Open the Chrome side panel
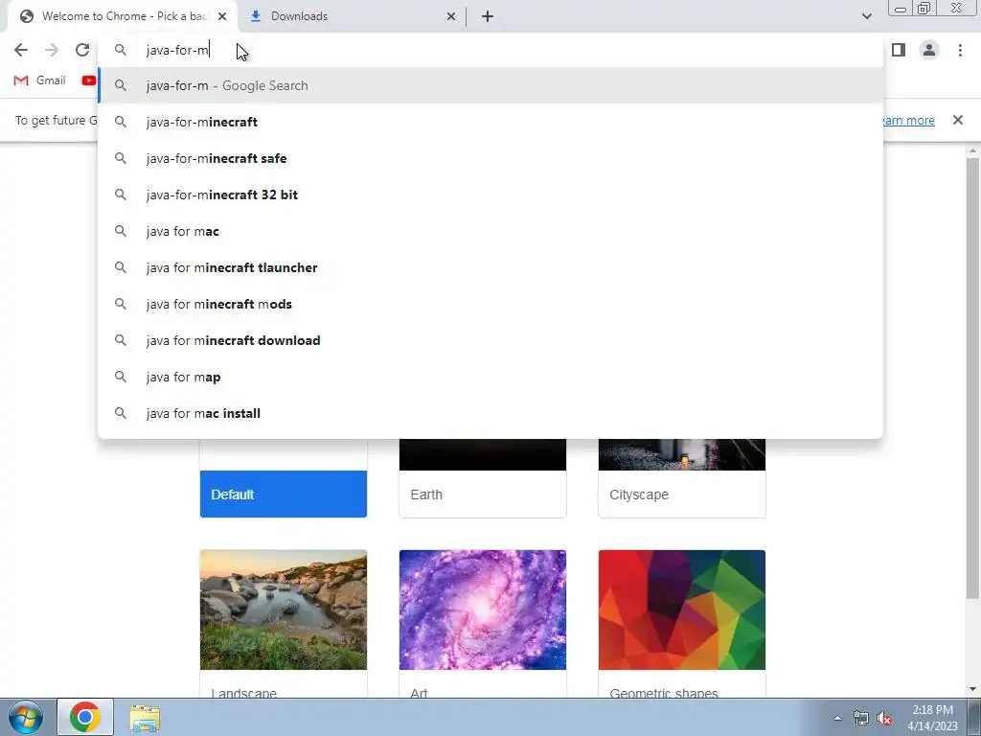Screen dimensions: 981x736 click(899, 50)
